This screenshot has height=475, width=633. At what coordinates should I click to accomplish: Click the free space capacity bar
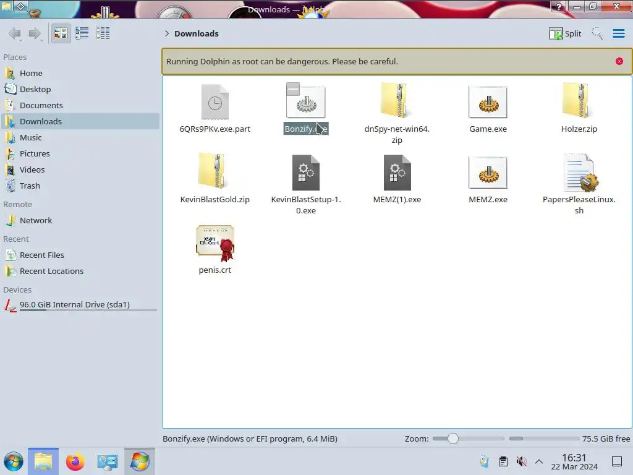tap(544, 439)
